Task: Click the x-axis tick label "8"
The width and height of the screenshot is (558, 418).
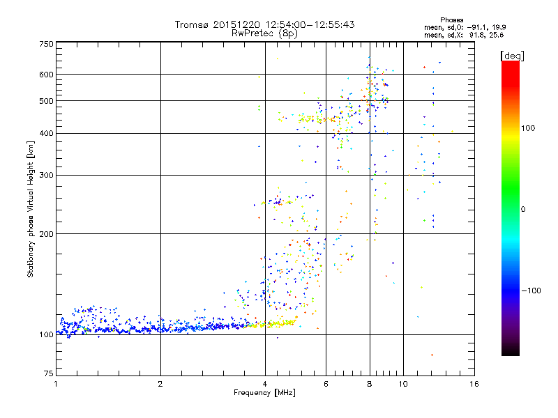Action: (x=370, y=384)
